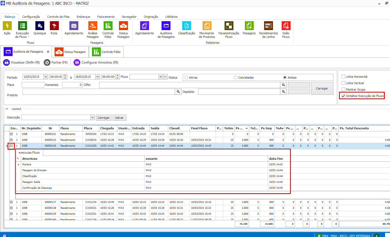Click the Salvar layout button
This screenshot has height=237, width=390.
click(x=119, y=118)
